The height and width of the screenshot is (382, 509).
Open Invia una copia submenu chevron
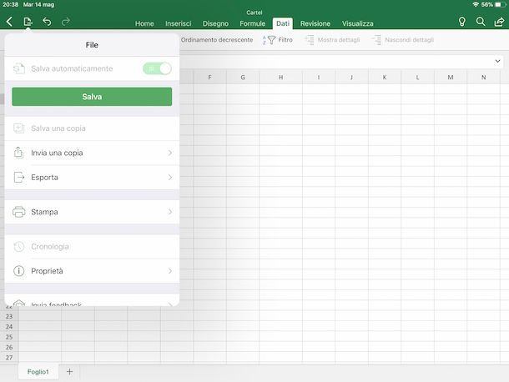pyautogui.click(x=170, y=153)
